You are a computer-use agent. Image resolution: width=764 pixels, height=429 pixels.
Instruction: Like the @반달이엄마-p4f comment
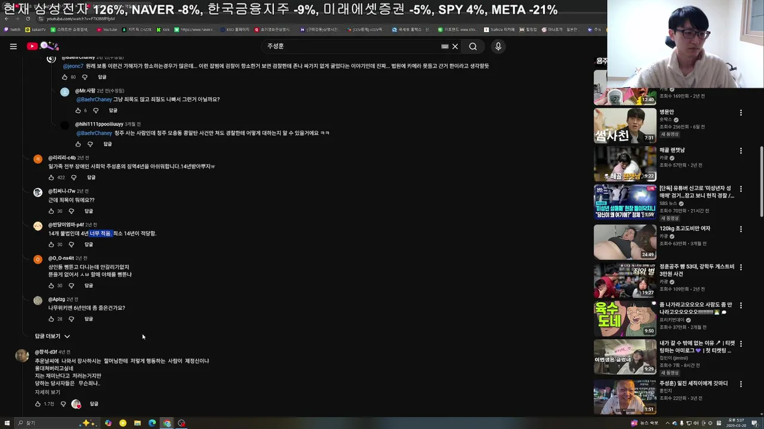click(x=51, y=245)
